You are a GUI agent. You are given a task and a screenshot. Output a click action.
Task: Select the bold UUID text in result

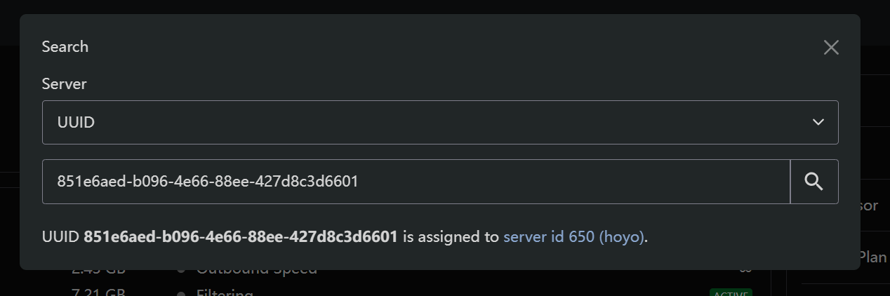pos(241,237)
